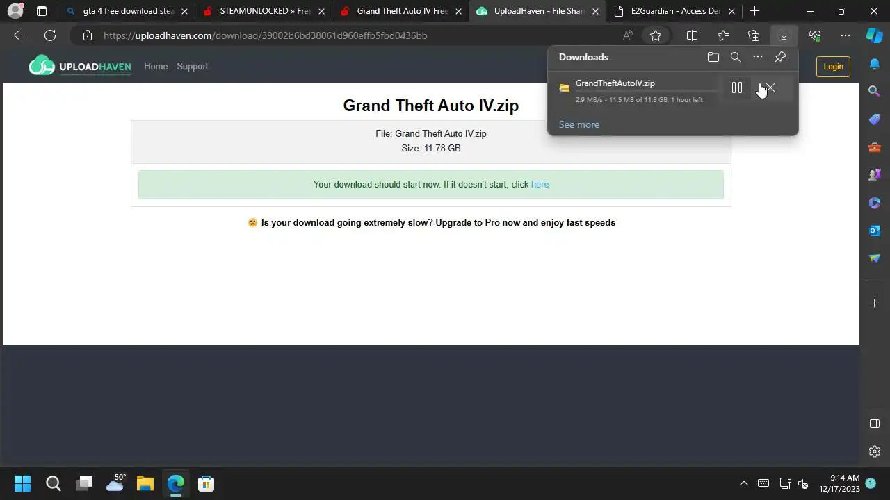
Task: Pause the GrandTheftAutoIV.zip download
Action: [737, 87]
